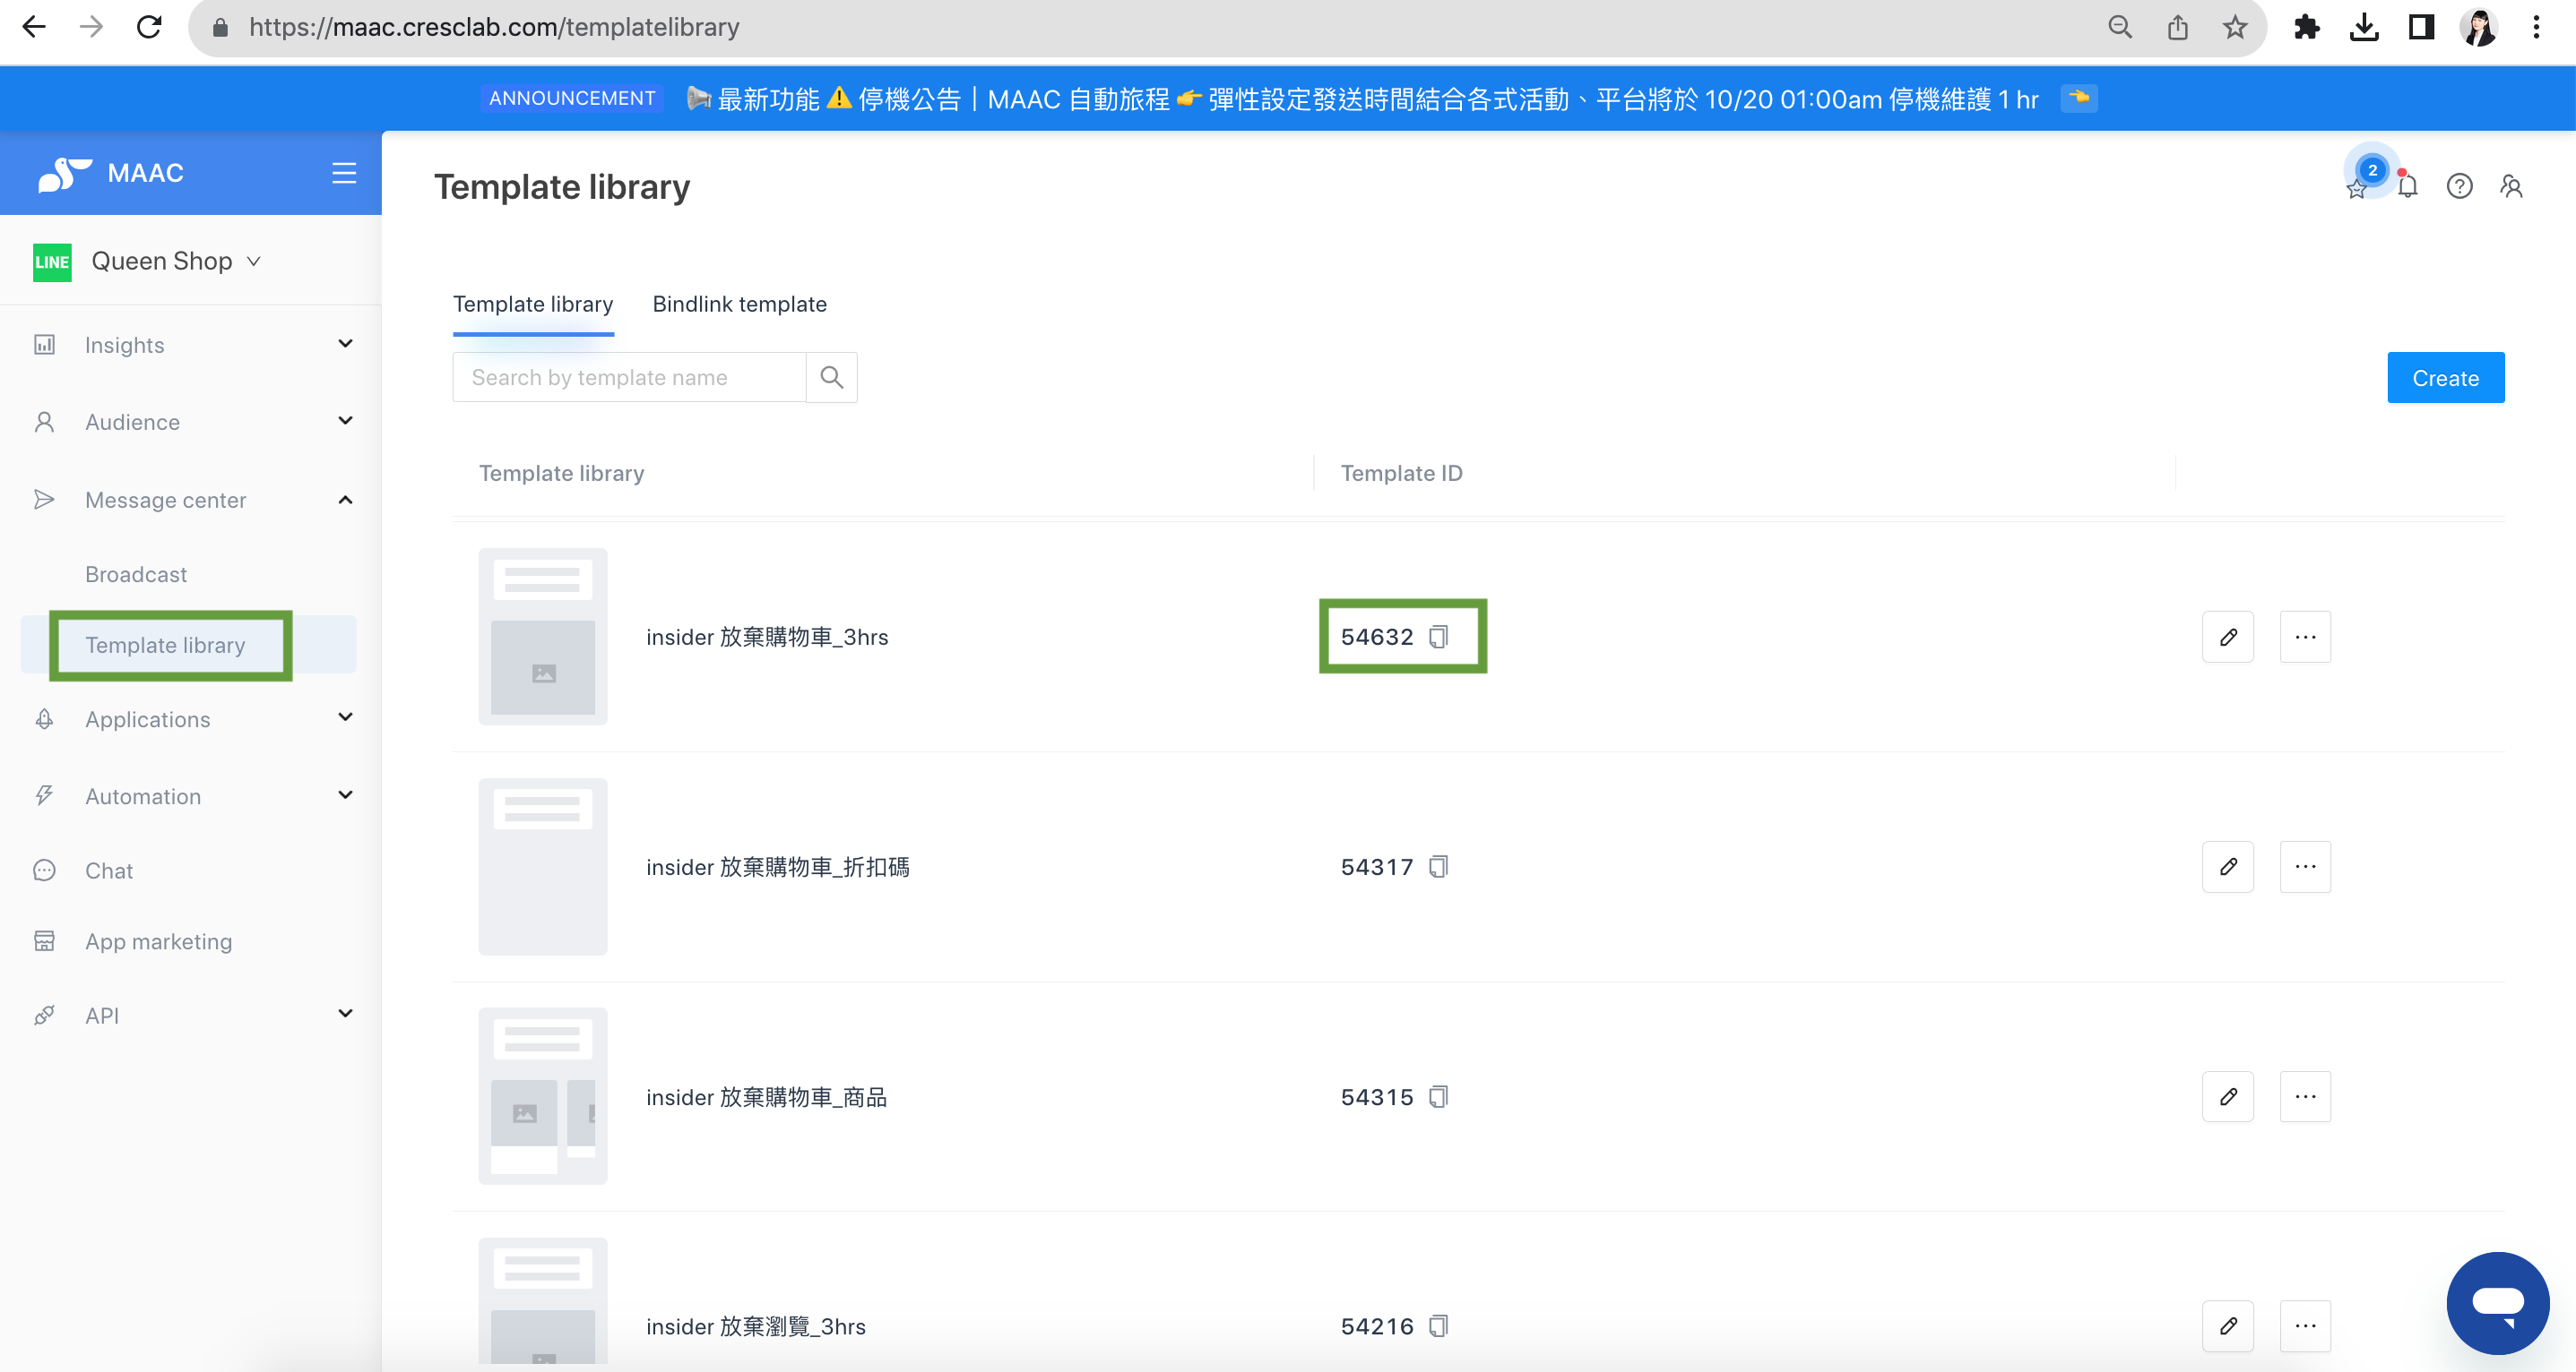Share this page from address bar

[x=2177, y=27]
